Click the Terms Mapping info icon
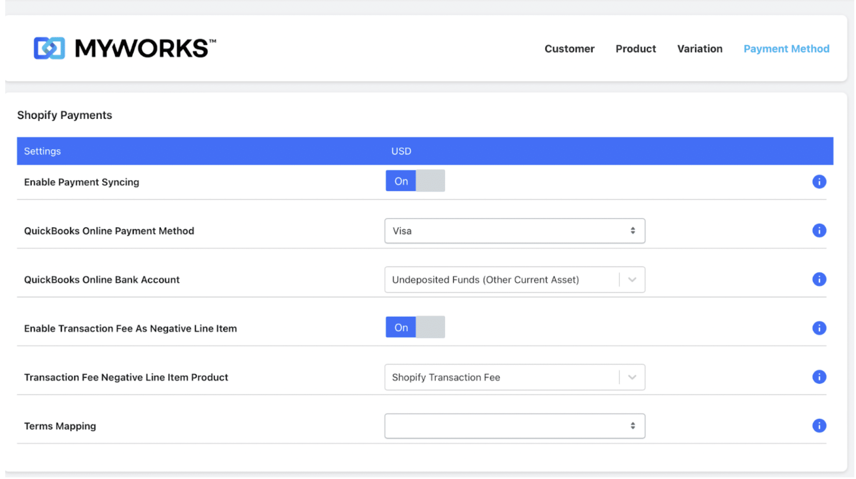The image size is (856, 479). click(819, 426)
